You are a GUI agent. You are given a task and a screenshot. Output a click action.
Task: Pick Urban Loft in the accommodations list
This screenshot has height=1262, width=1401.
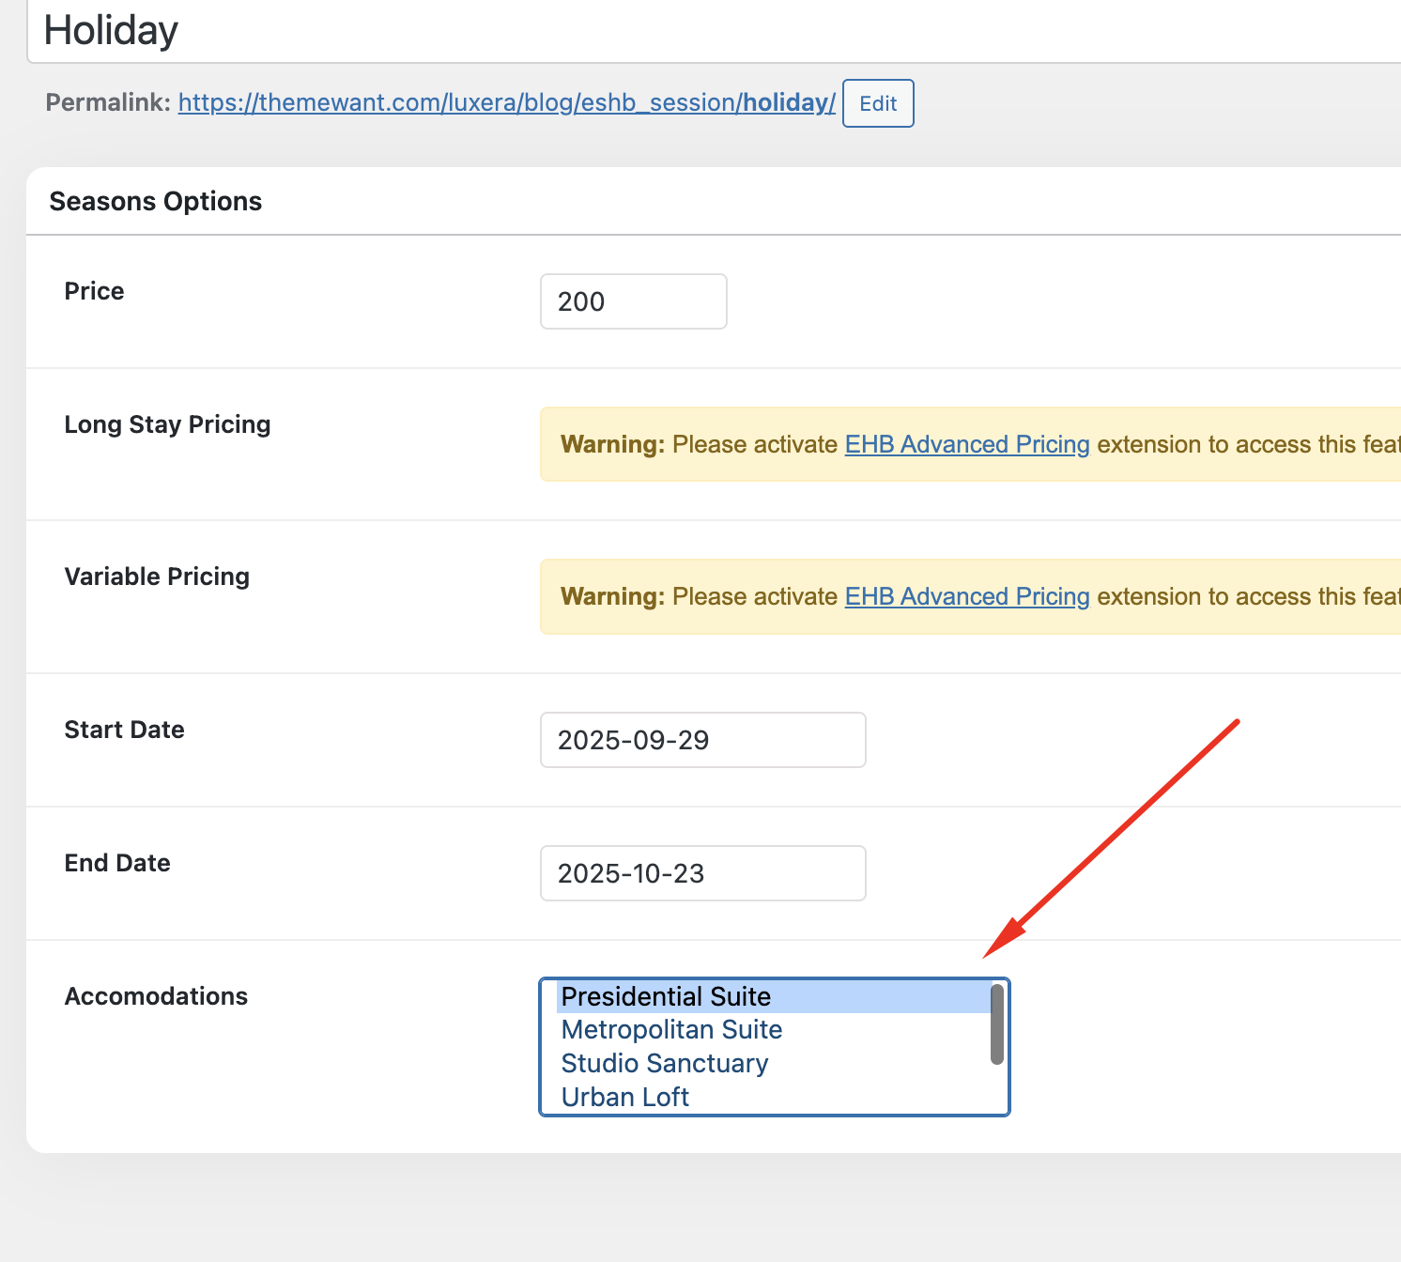pyautogui.click(x=624, y=1097)
